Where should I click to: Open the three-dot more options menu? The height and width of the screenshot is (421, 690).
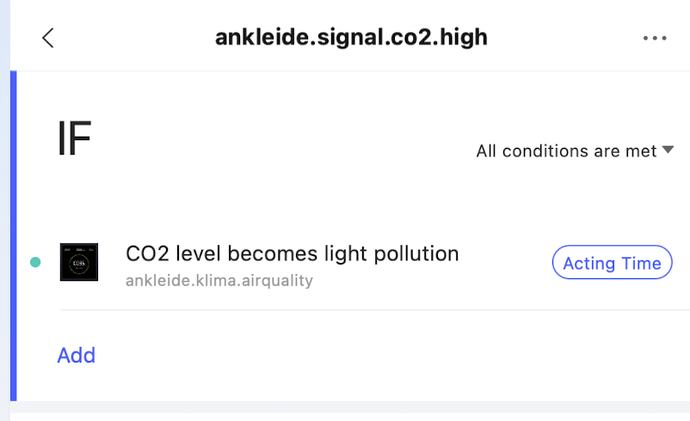(x=655, y=38)
